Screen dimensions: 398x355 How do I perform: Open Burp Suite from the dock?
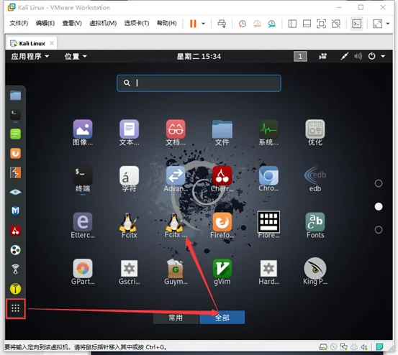16,172
